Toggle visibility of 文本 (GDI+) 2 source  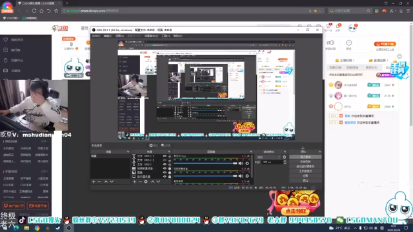coord(165,160)
